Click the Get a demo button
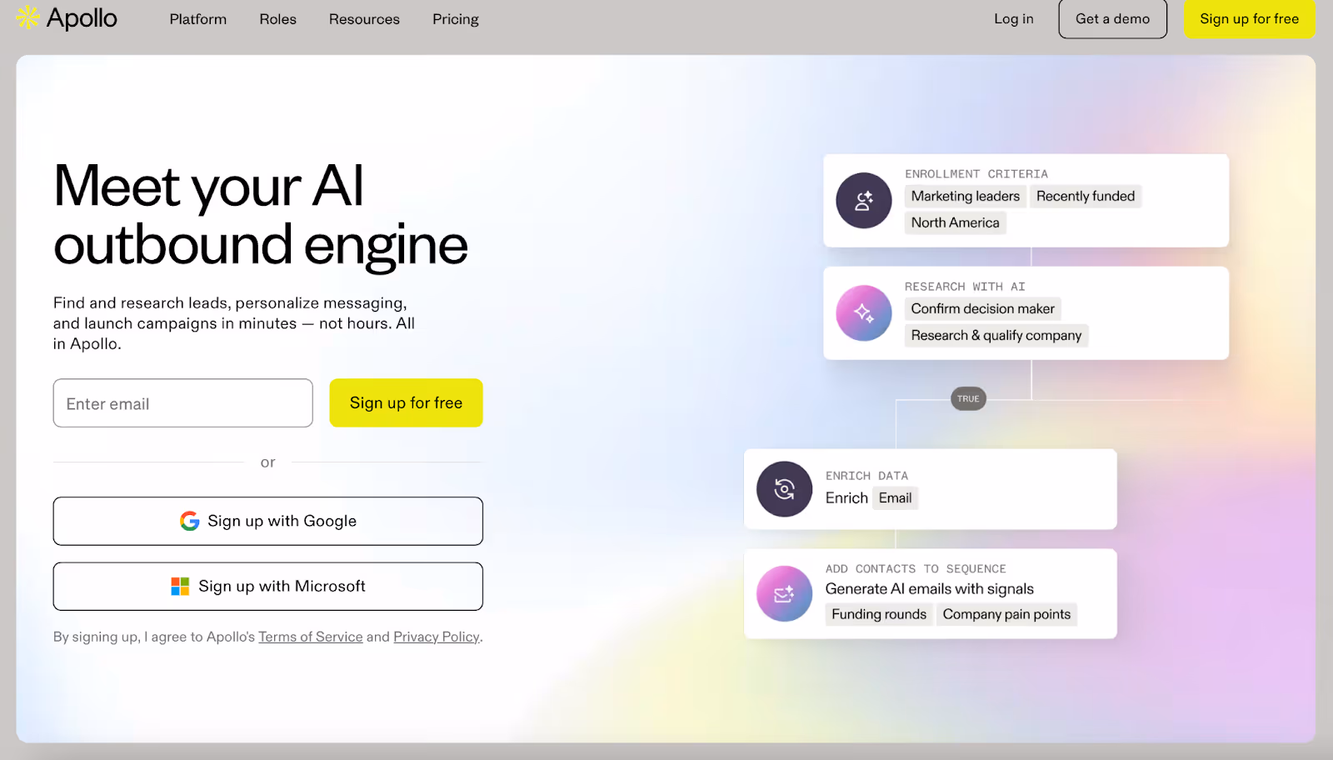 pyautogui.click(x=1111, y=18)
